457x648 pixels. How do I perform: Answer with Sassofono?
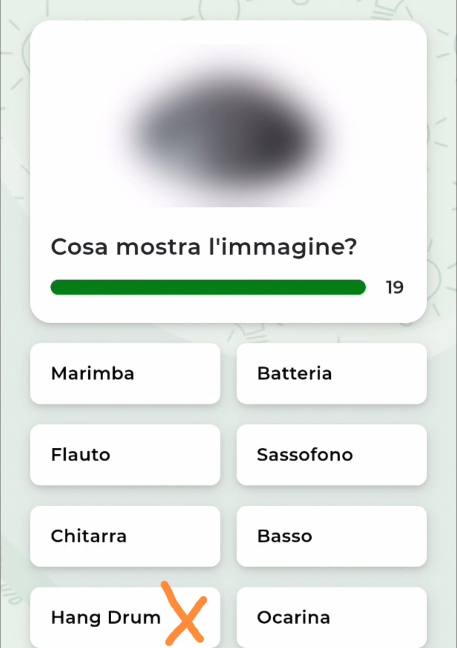click(x=331, y=455)
